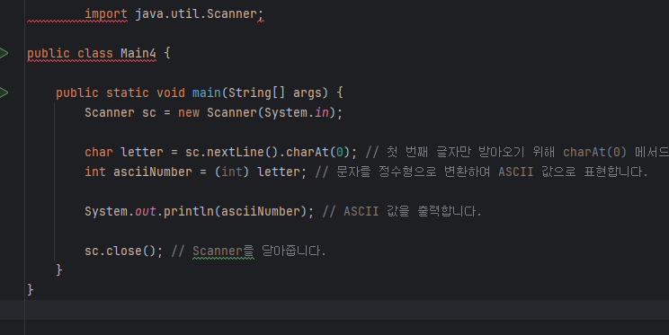Click the ASCII comment after println

[401, 211]
